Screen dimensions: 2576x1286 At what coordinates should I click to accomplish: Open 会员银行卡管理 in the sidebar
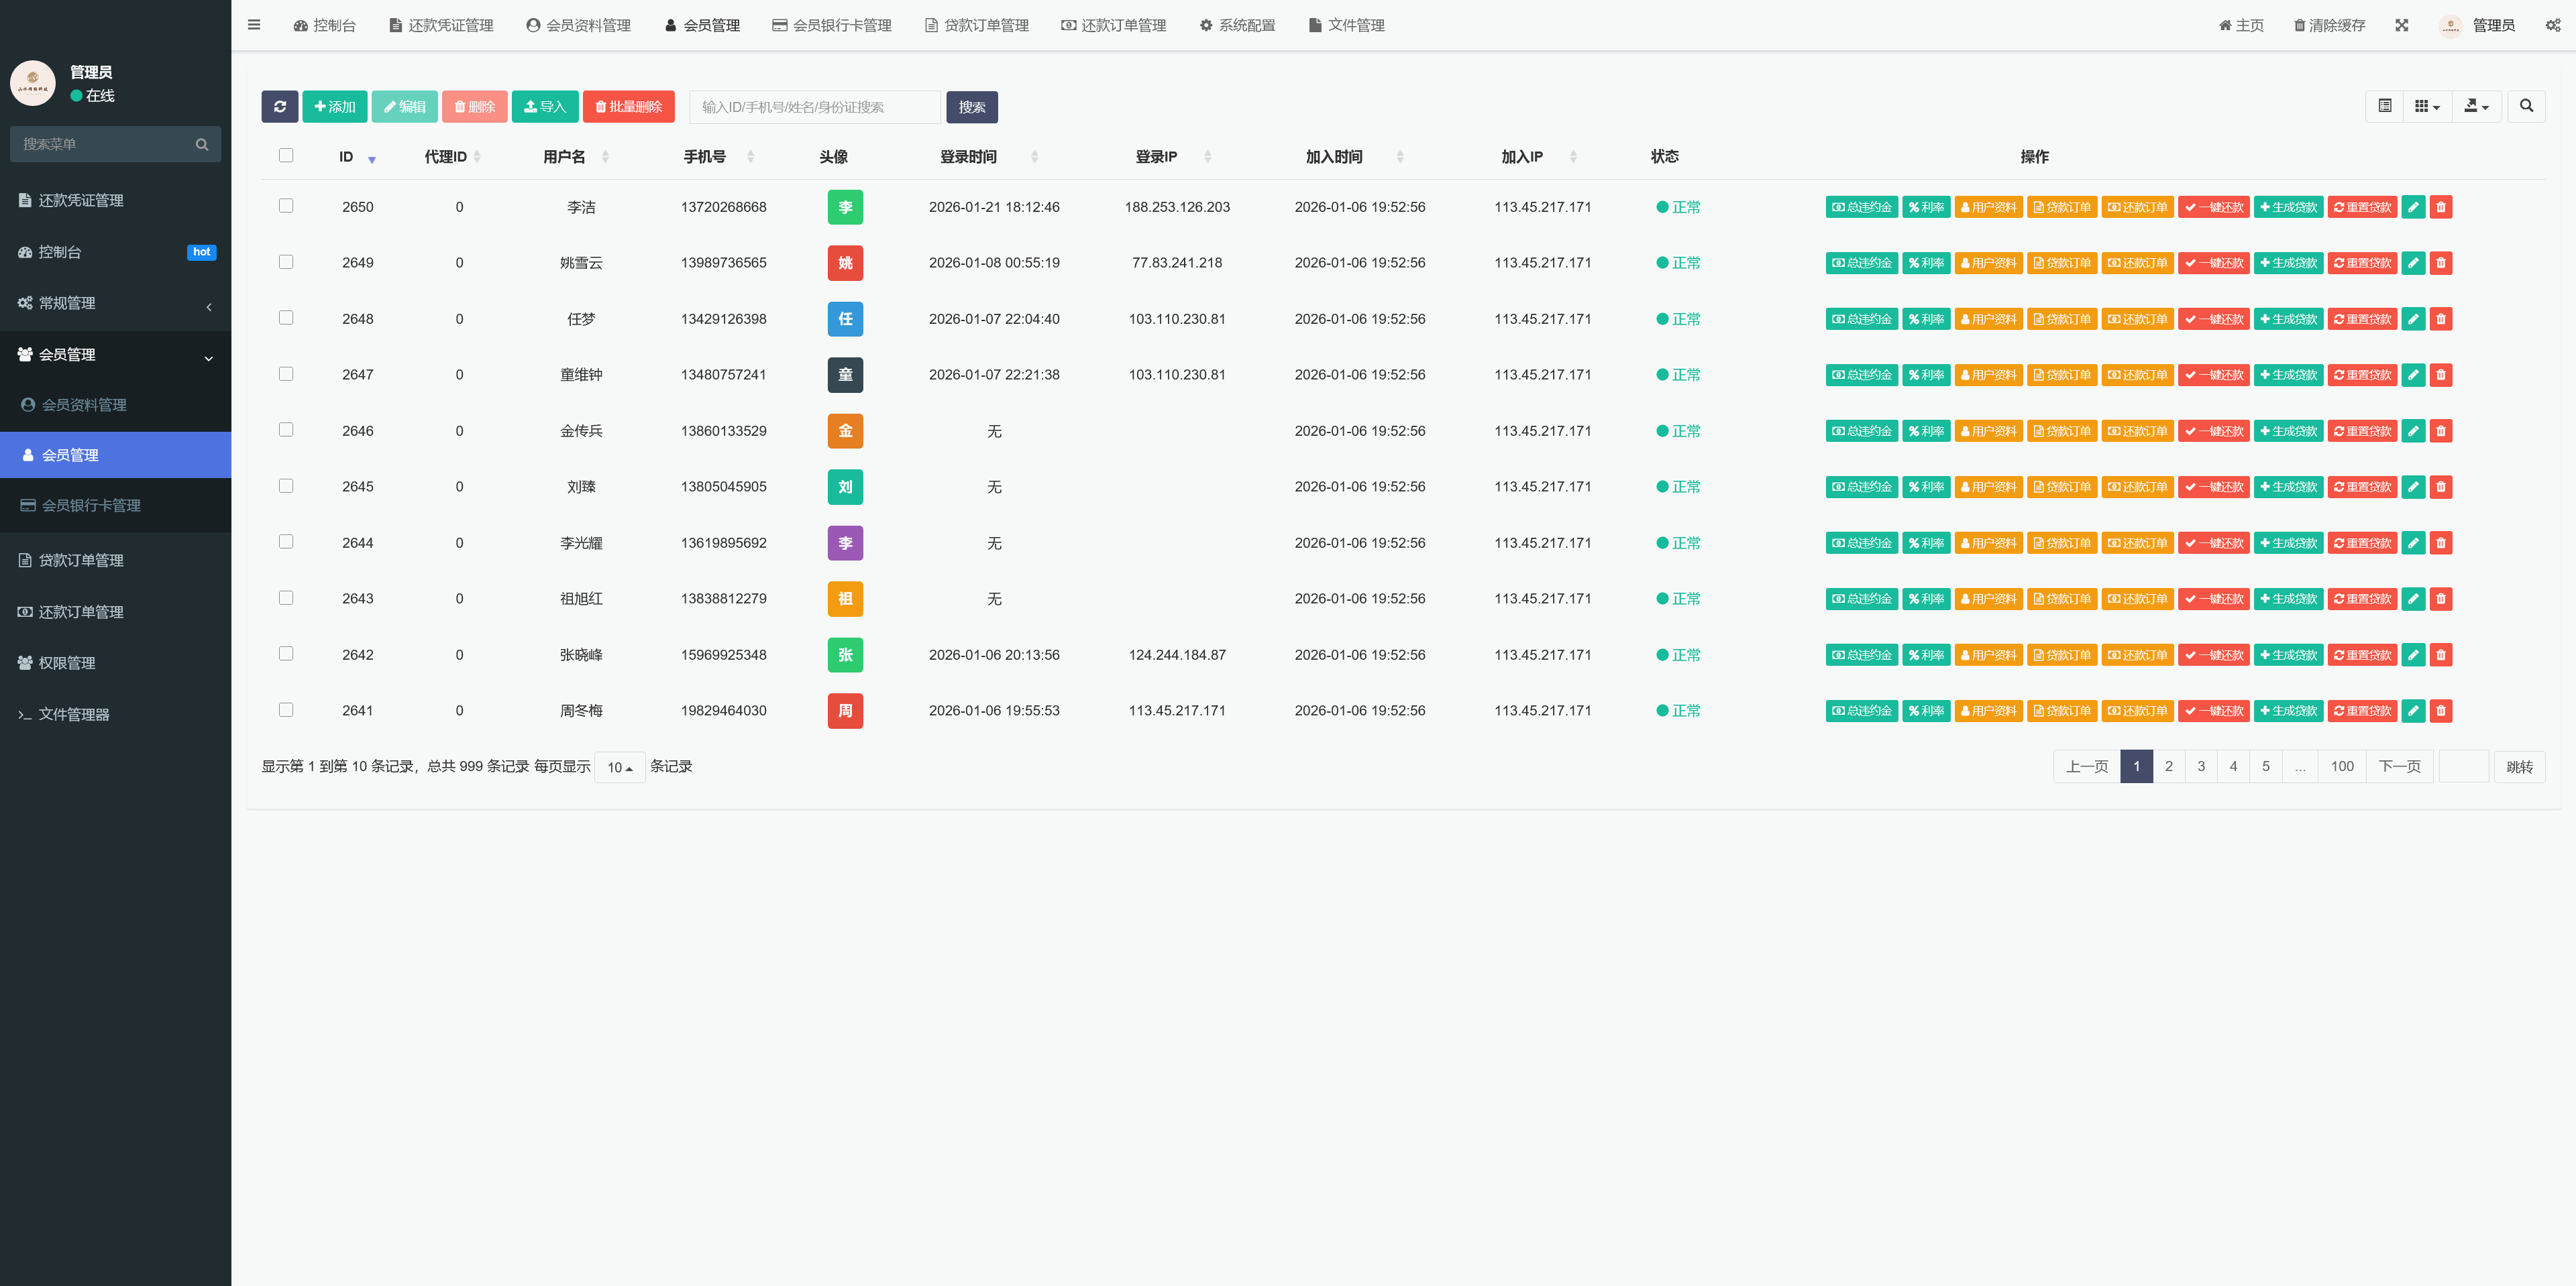(90, 506)
